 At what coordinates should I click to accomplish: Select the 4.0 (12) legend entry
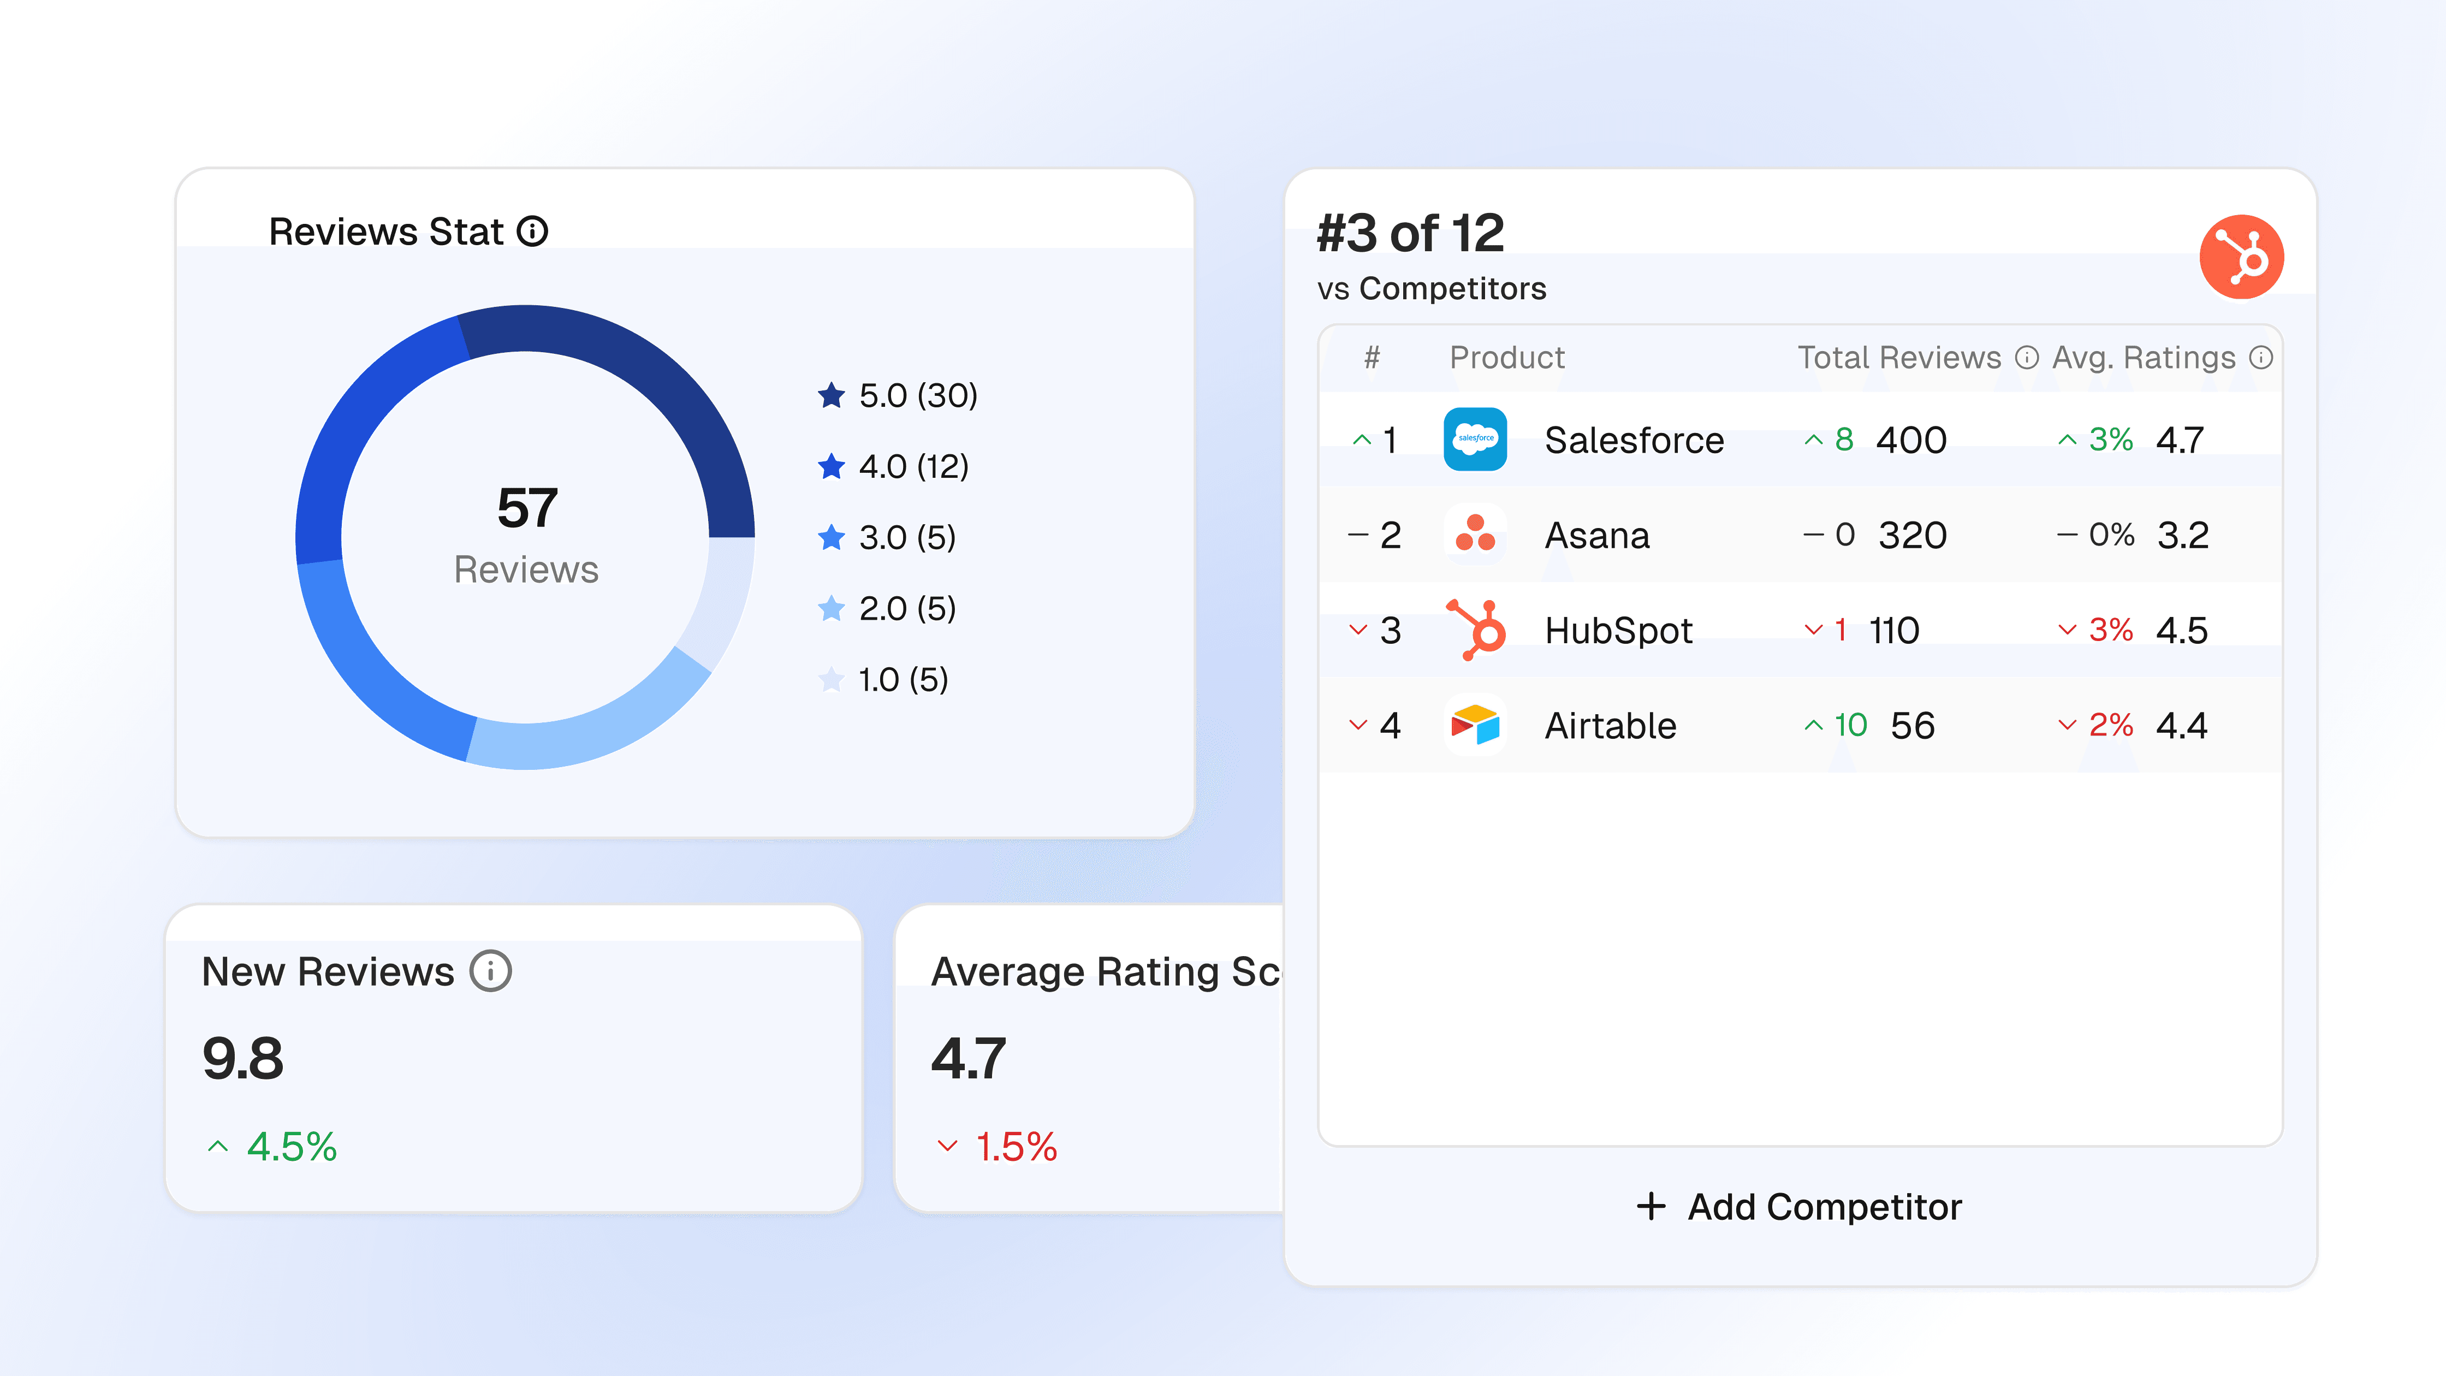tap(912, 466)
